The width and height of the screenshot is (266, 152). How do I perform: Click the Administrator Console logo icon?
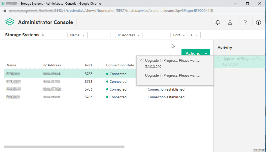coord(10,22)
